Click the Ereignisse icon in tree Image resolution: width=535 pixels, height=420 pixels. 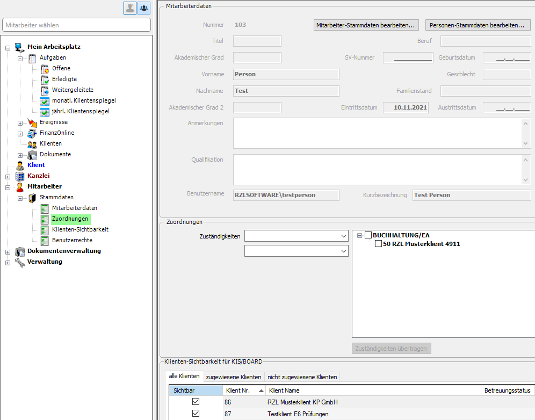point(32,122)
